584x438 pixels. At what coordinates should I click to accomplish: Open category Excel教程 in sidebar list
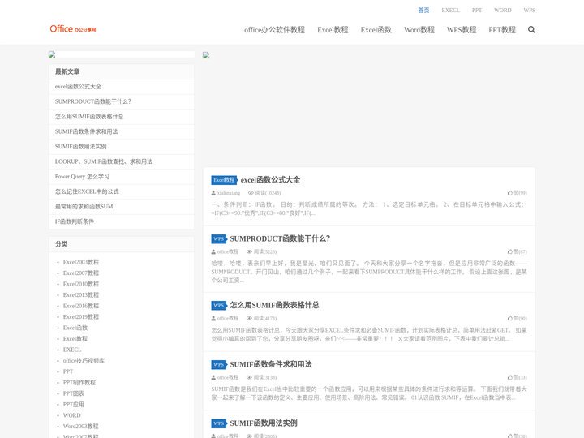75,339
